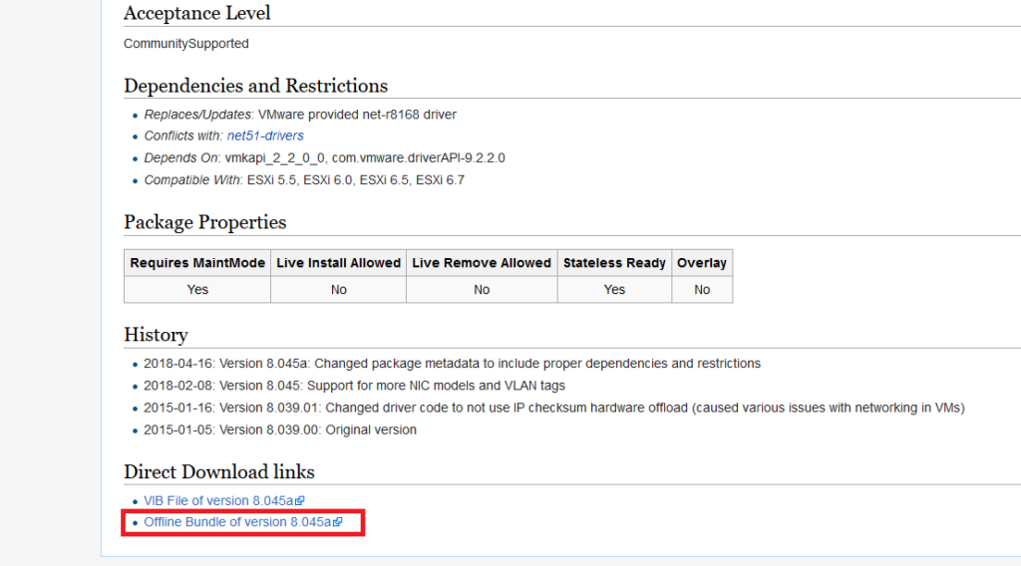The image size is (1021, 566).
Task: Click the VIB File of version 8.045a link
Action: tap(219, 500)
